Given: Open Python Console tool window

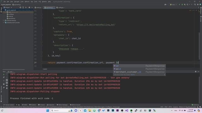Looking at the screenshot, I should (75, 105).
